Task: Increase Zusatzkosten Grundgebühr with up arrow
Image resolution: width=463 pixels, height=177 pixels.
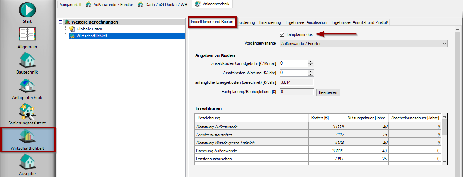Action: pyautogui.click(x=310, y=62)
